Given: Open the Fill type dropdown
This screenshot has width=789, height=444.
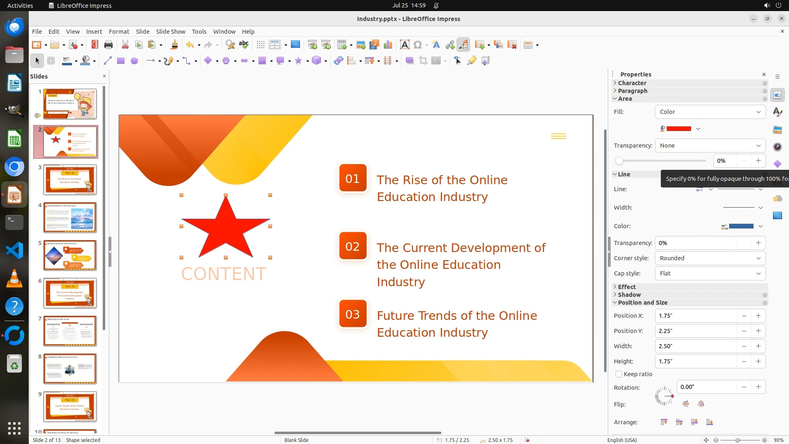Looking at the screenshot, I should click(710, 112).
